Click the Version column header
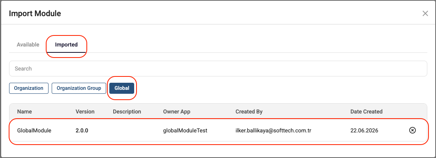The height and width of the screenshot is (158, 436). tap(85, 112)
